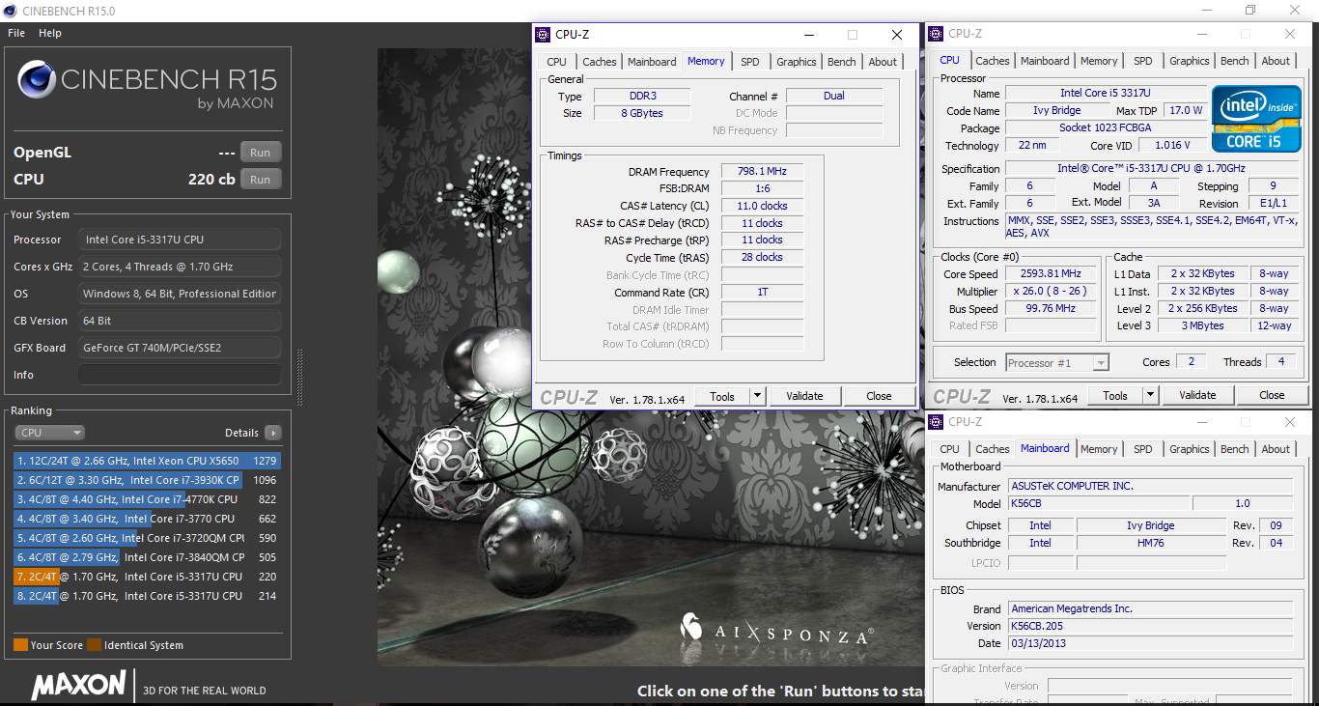Click Validate in Memory window
This screenshot has width=1319, height=706.
(804, 396)
